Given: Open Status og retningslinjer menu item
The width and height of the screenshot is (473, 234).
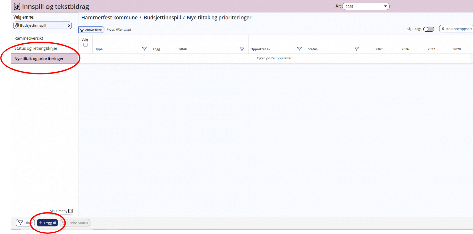Looking at the screenshot, I should 35,49.
